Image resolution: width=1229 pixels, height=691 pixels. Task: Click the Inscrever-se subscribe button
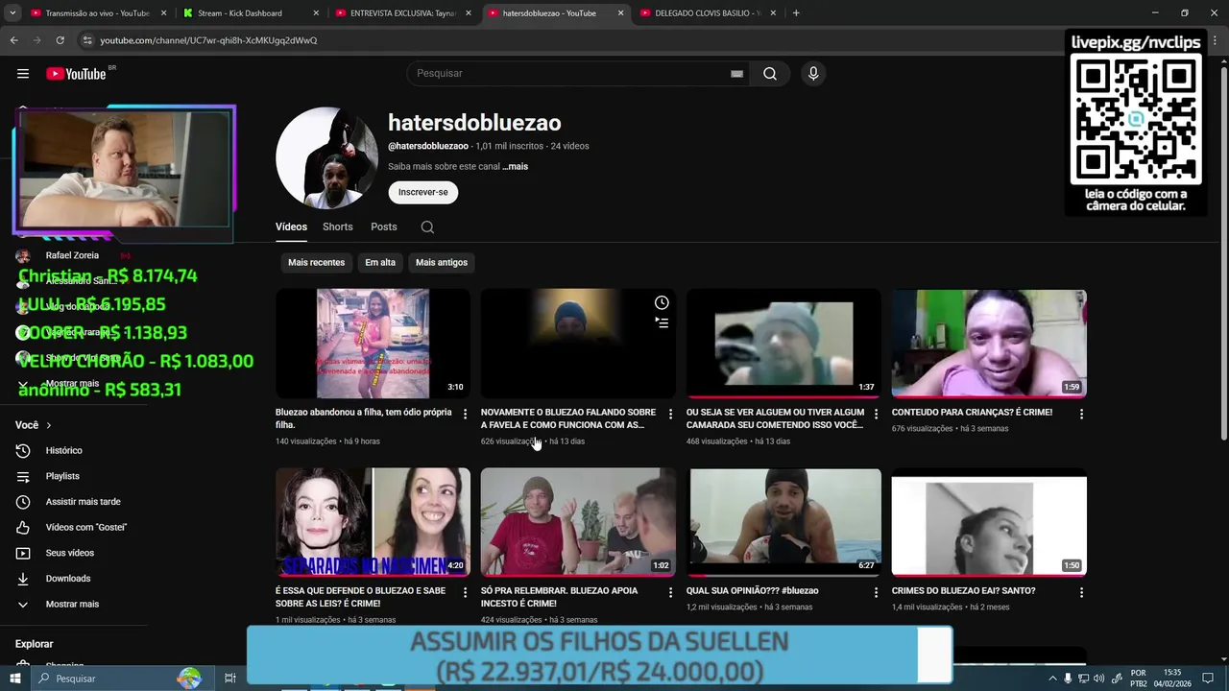423,192
